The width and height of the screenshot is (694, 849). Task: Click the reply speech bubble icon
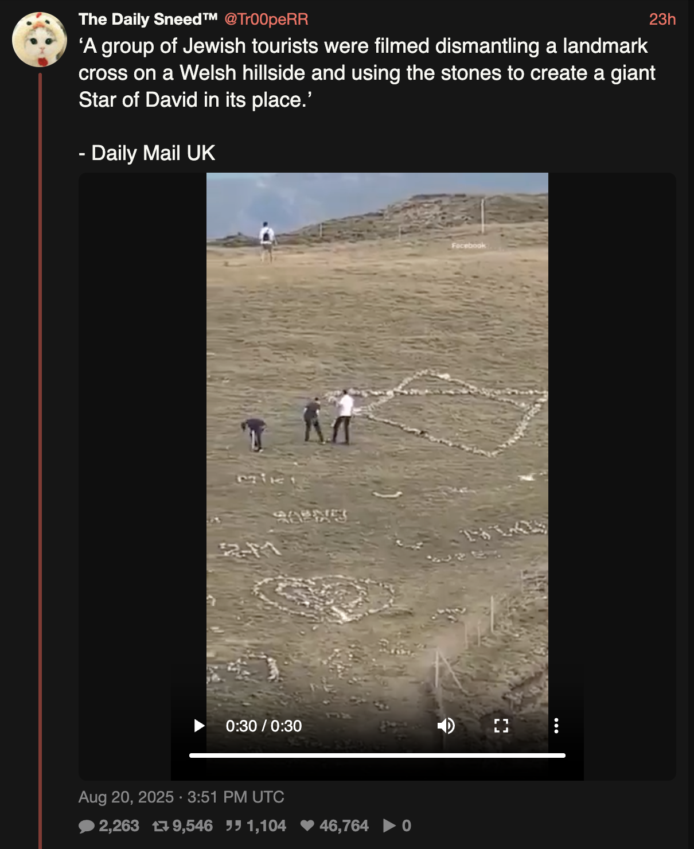click(87, 826)
